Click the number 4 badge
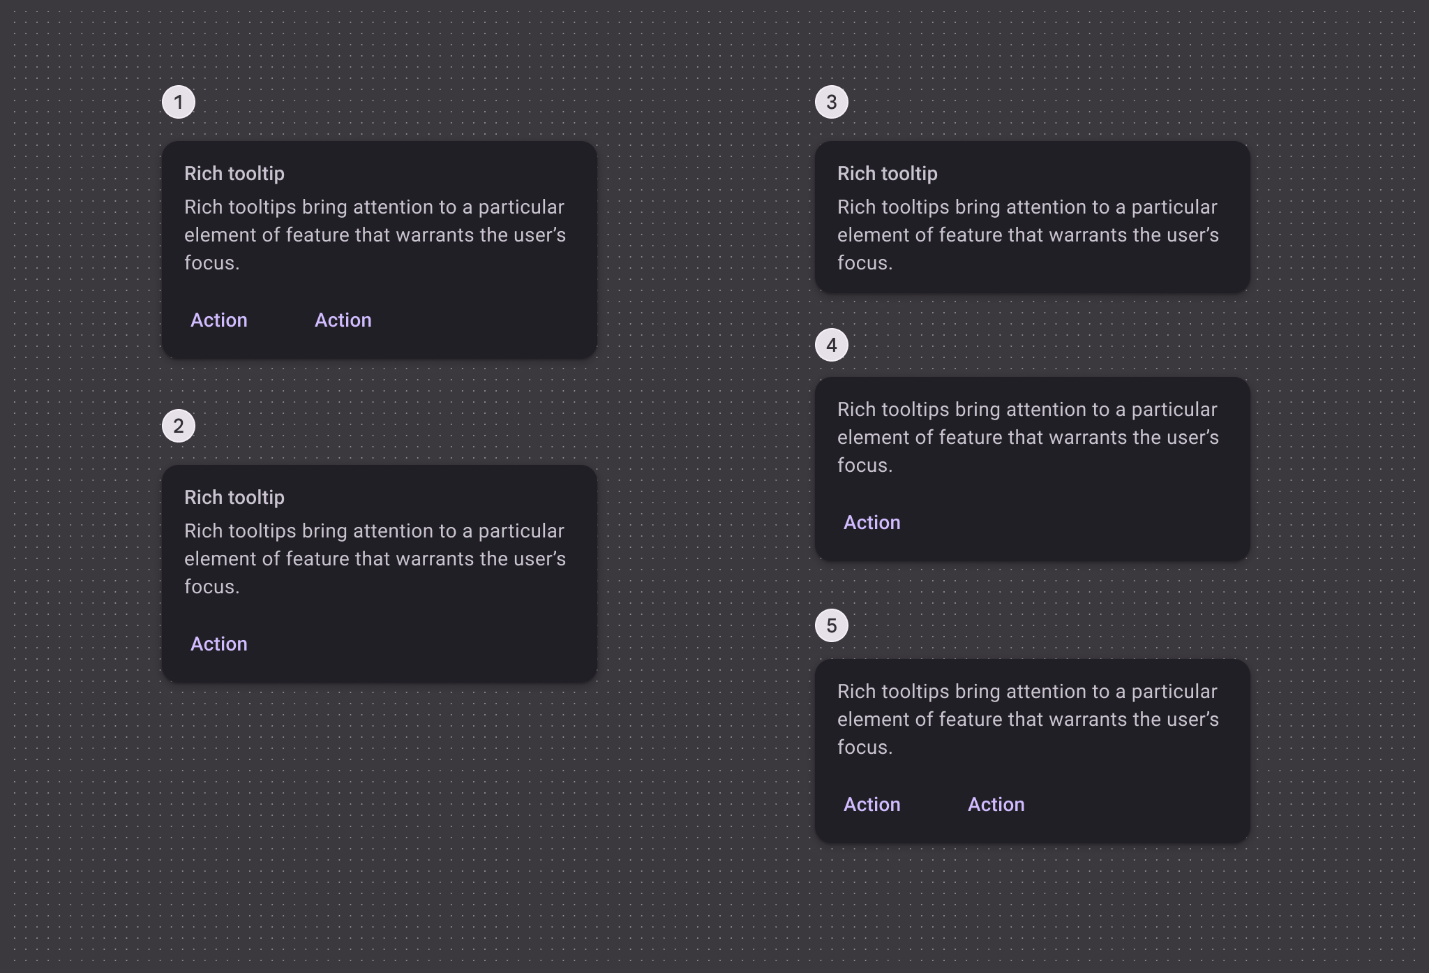The width and height of the screenshot is (1429, 973). click(x=831, y=345)
